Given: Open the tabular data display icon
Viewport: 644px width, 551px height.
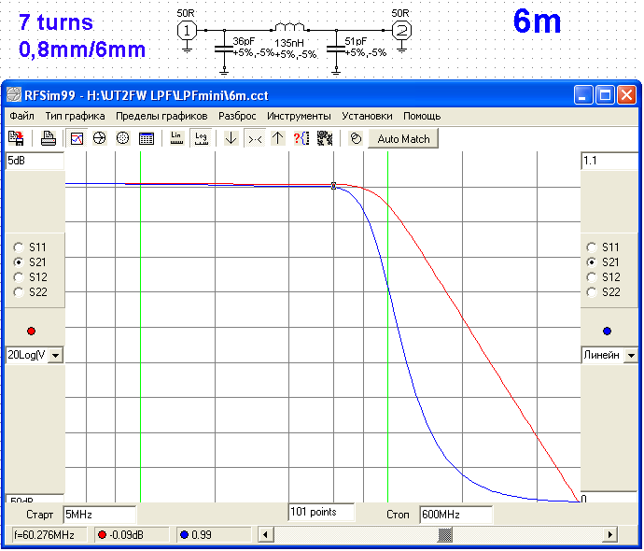Looking at the screenshot, I should tap(146, 138).
